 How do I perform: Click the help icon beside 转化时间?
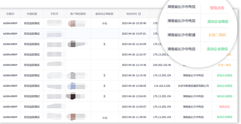pyautogui.click(x=140, y=14)
